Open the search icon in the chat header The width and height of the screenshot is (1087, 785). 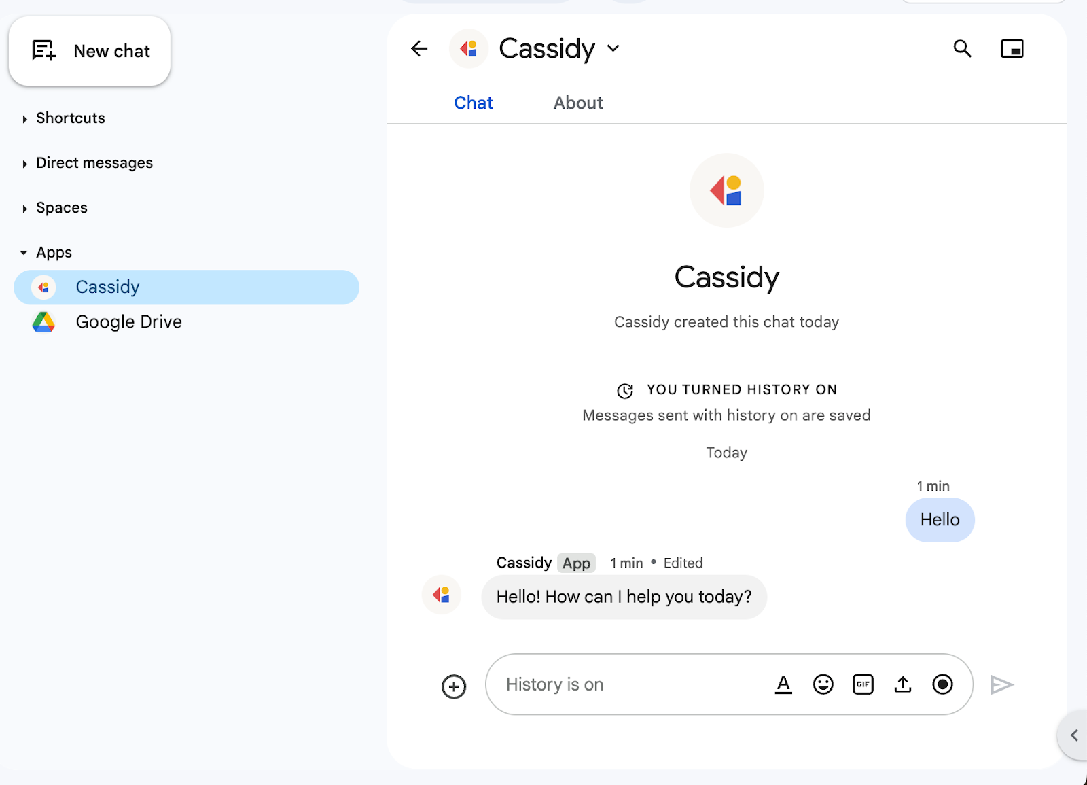pos(963,49)
